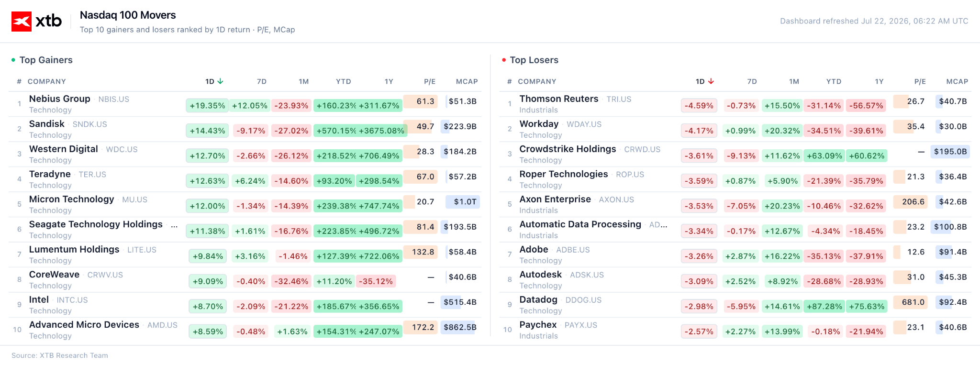This screenshot has height=365, width=980.
Task: Open the Advanced Micro Devices row
Action: point(245,330)
